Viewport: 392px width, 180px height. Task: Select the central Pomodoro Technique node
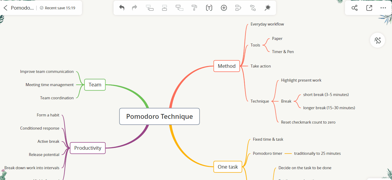pyautogui.click(x=159, y=116)
